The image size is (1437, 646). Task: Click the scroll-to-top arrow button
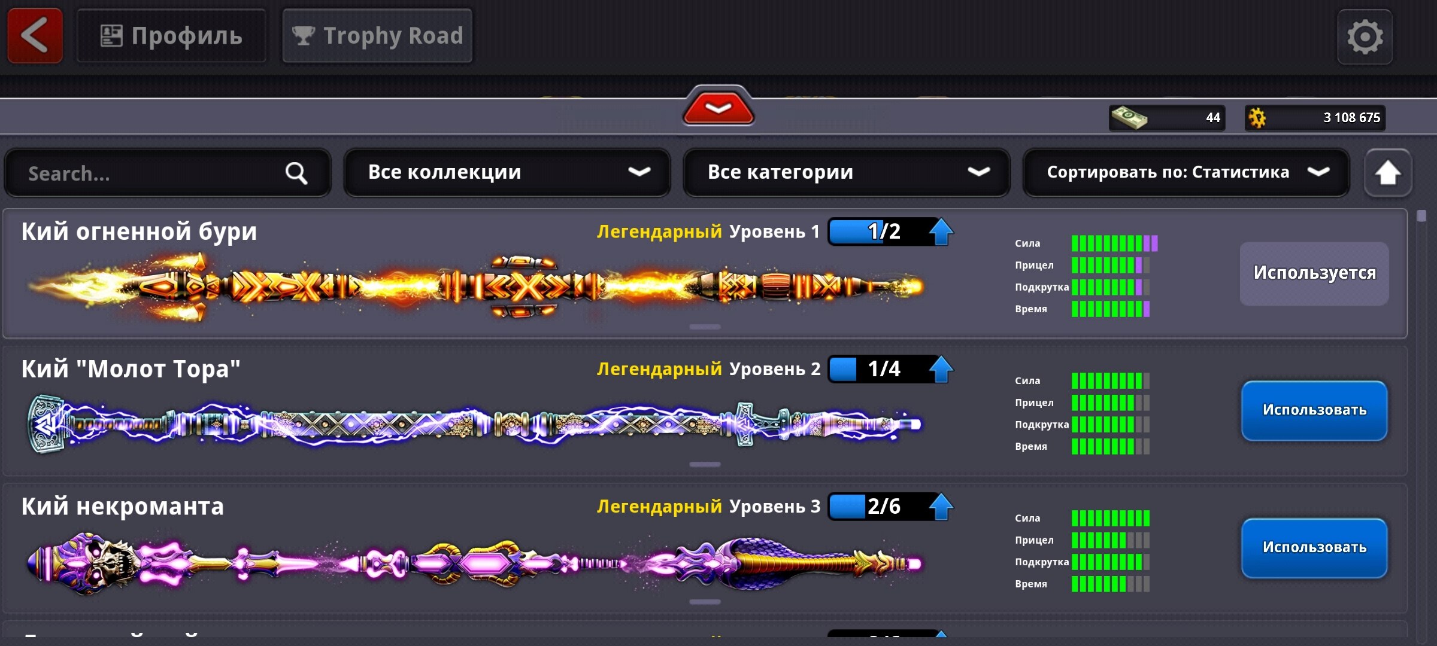click(x=1387, y=173)
